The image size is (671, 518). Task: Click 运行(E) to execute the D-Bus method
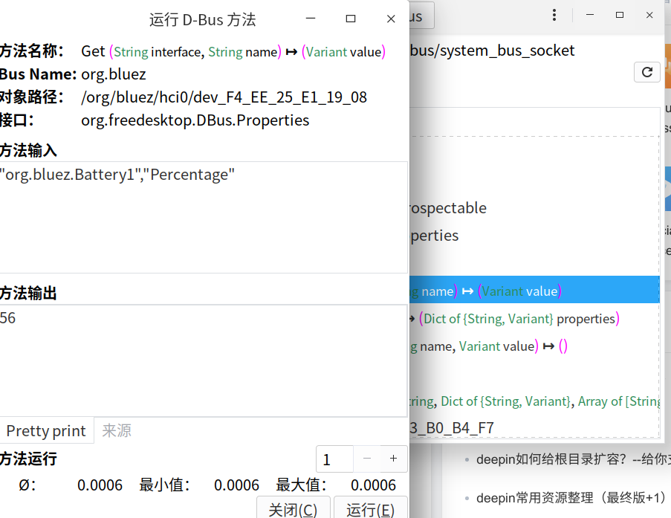[370, 510]
